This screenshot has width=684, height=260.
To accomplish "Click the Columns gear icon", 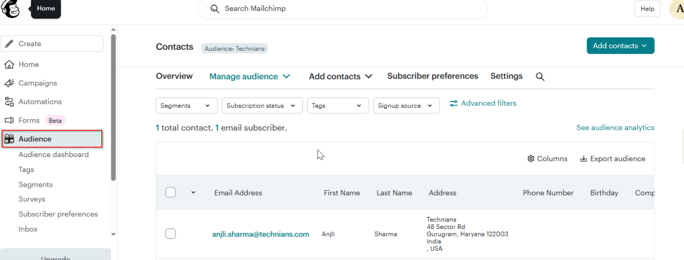I will coord(531,159).
